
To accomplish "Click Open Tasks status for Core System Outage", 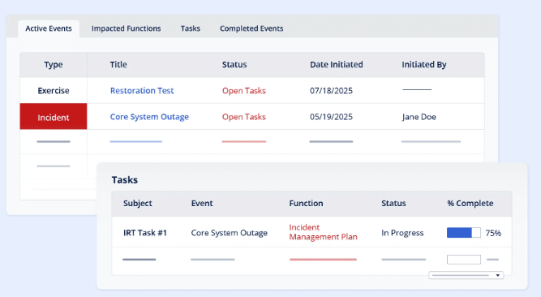I will pyautogui.click(x=244, y=117).
